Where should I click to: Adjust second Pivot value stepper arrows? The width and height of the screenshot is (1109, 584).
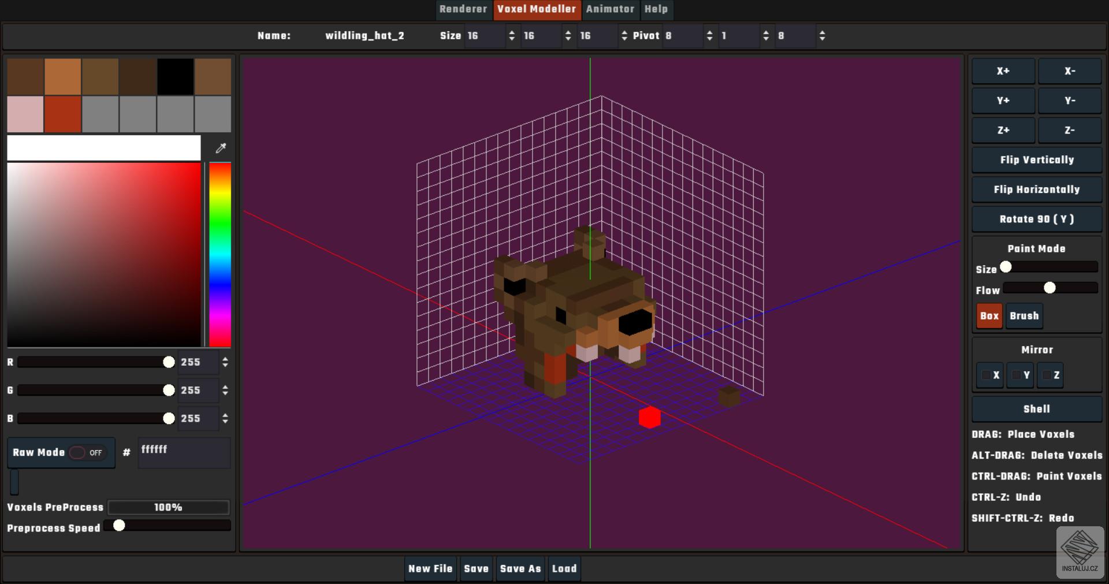click(x=766, y=36)
